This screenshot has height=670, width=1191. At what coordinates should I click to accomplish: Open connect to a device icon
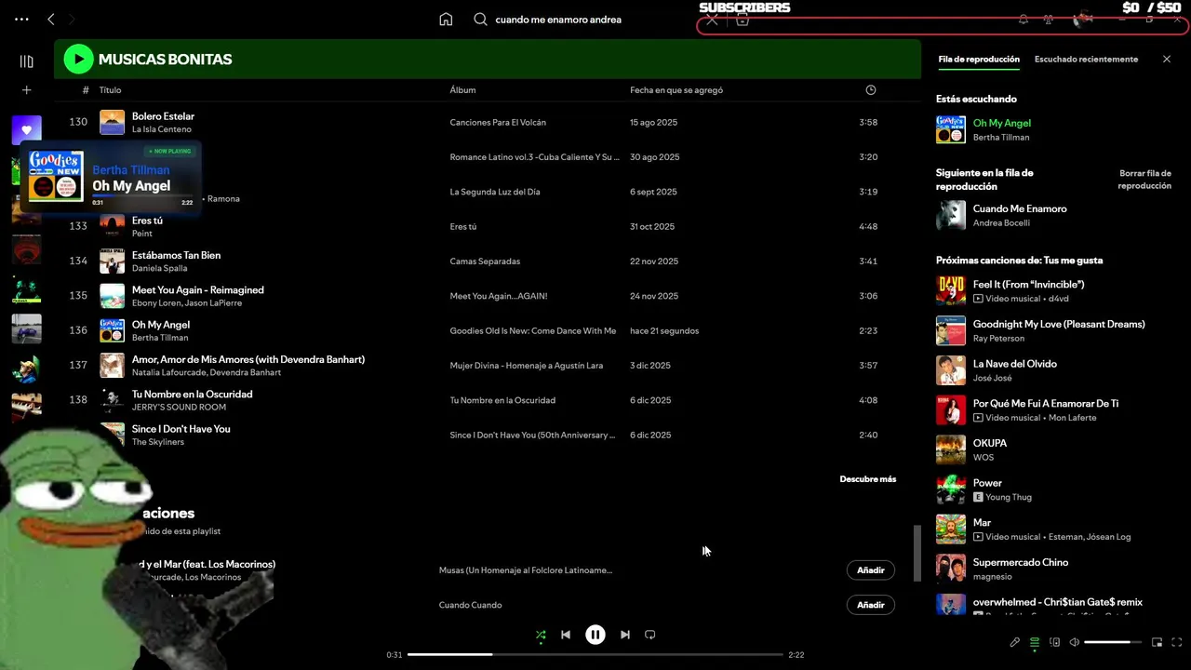[1054, 642]
